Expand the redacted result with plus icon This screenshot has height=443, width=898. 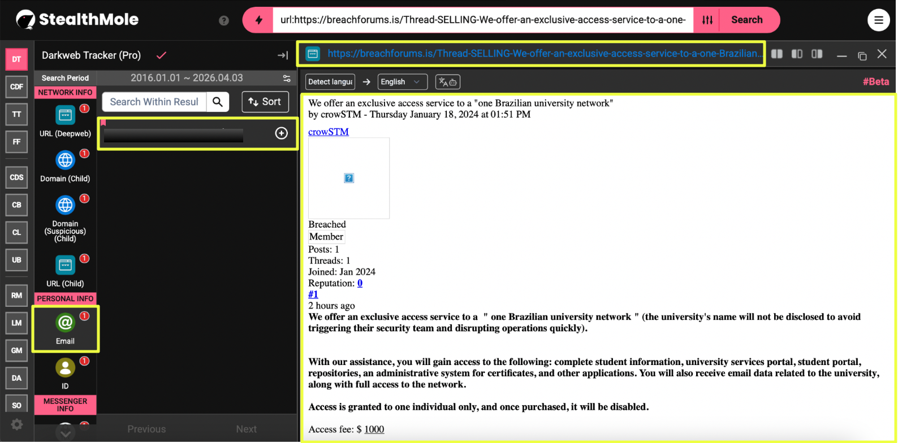coord(281,133)
